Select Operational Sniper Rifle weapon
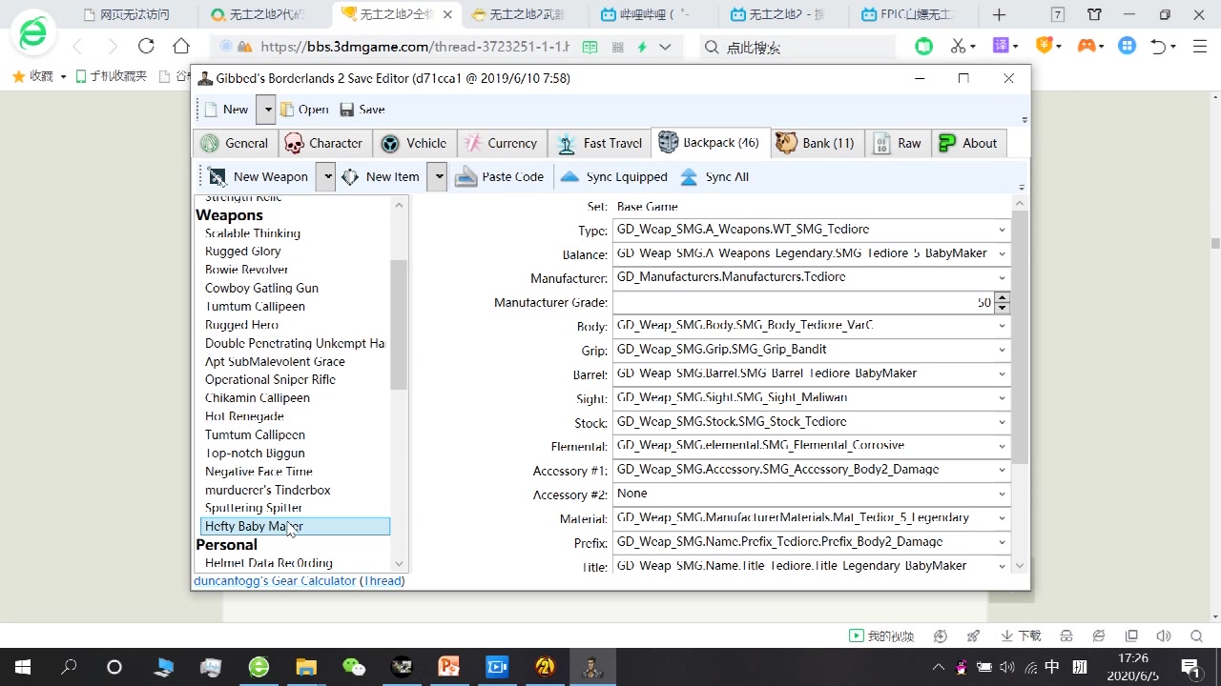The height and width of the screenshot is (686, 1221). tap(270, 379)
